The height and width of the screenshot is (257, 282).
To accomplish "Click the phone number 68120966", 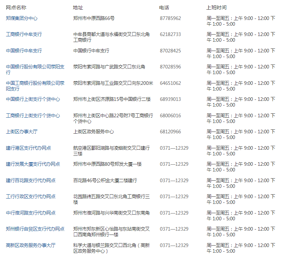I will coord(170,132).
